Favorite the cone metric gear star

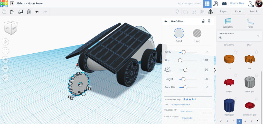256,98
